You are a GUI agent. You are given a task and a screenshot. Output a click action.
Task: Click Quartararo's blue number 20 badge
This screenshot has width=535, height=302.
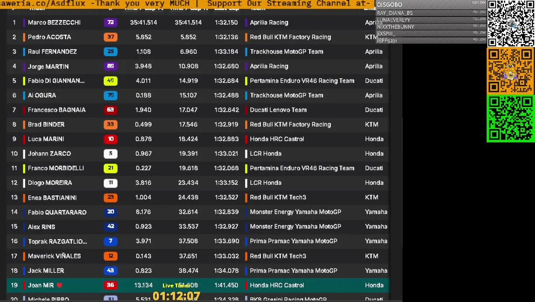point(110,212)
